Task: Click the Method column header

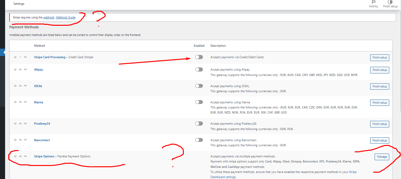Action: pyautogui.click(x=39, y=46)
